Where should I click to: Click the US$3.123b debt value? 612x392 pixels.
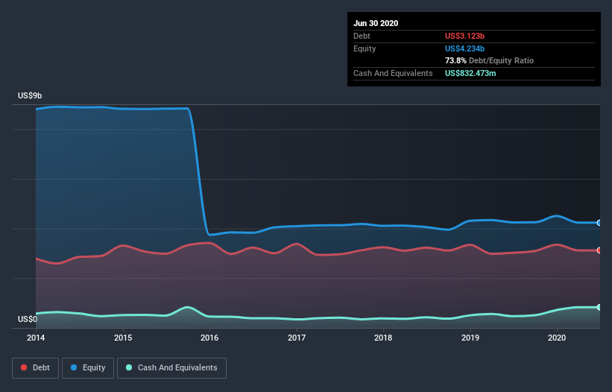(465, 37)
